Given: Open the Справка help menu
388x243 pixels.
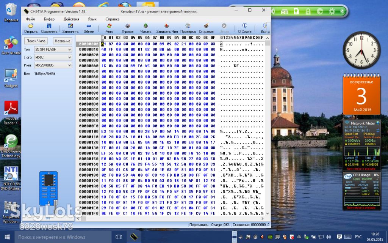Looking at the screenshot, I should [112, 19].
